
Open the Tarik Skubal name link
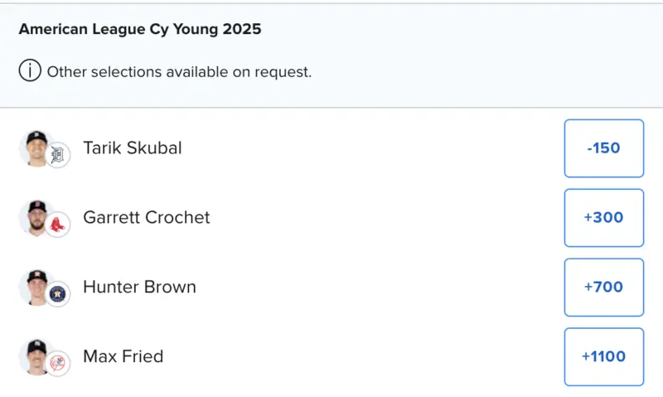coord(133,148)
